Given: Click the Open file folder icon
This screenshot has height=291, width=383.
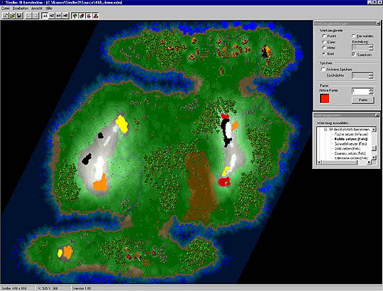Looking at the screenshot, I should click(12, 16).
